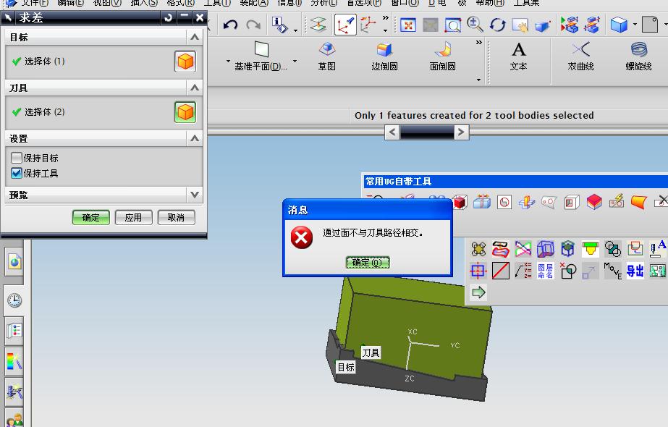The height and width of the screenshot is (427, 668).
Task: Click the target body selection cube icon
Action: pos(185,62)
